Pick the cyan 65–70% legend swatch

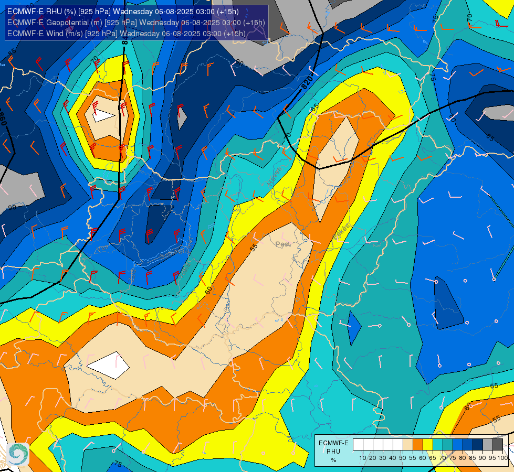438,444
